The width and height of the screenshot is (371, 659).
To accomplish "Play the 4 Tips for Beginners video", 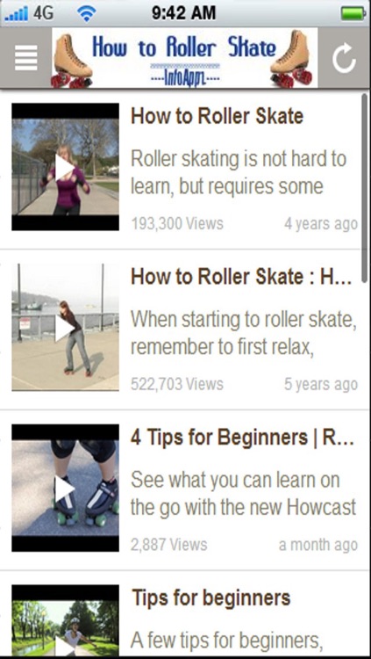I will point(65,488).
